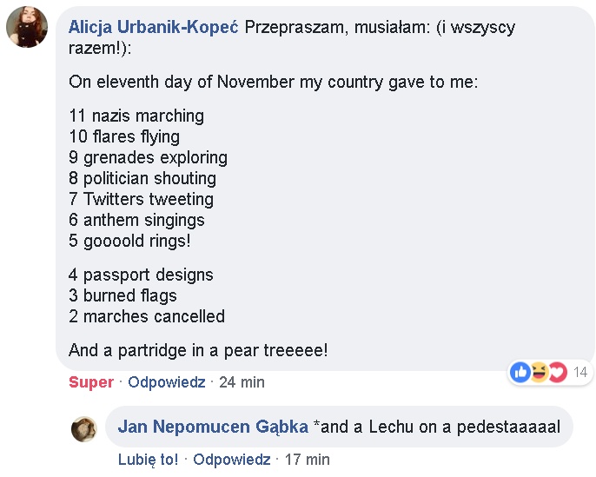Click the "5 gooold rings!" line
Screen dimensions: 596x477
coord(129,241)
